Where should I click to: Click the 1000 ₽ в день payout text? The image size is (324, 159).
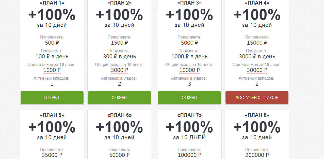pos(189,56)
